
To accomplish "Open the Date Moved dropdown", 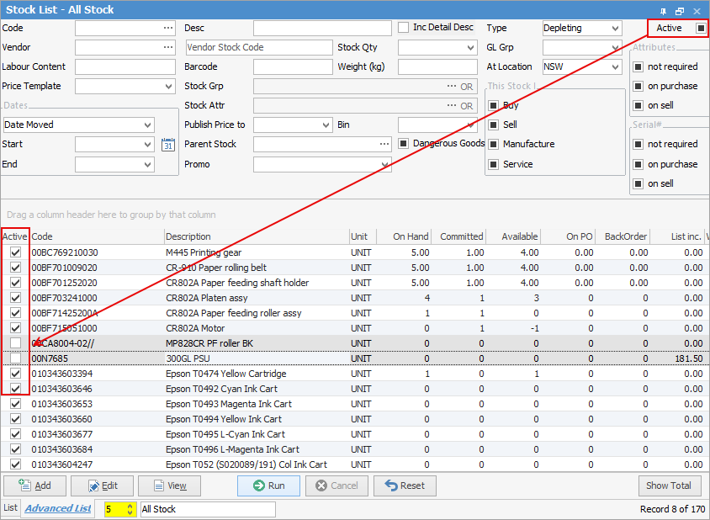I will (147, 125).
